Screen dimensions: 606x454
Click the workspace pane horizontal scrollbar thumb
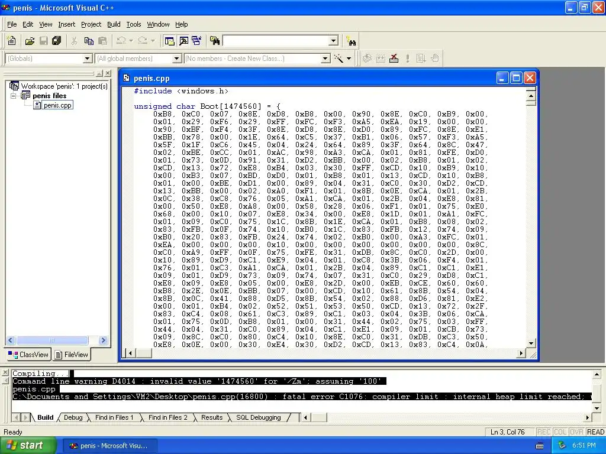click(x=52, y=340)
